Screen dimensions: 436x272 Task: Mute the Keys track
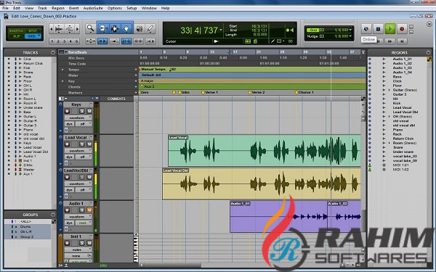[x=89, y=111]
